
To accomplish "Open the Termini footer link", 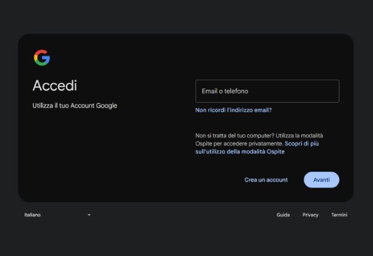I will click(339, 215).
